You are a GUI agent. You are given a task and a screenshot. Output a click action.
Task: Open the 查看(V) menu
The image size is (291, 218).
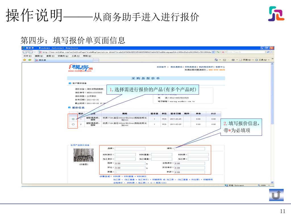coord(50,56)
